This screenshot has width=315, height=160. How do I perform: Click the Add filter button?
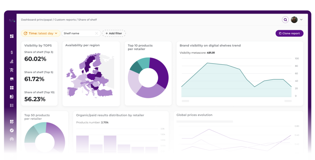114,33
